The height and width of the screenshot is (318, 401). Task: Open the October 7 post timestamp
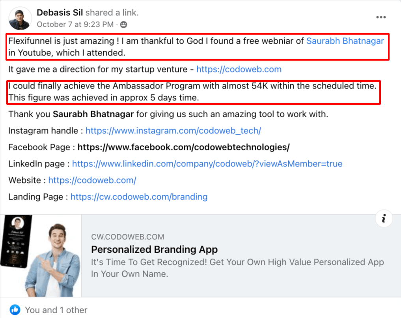click(x=75, y=24)
